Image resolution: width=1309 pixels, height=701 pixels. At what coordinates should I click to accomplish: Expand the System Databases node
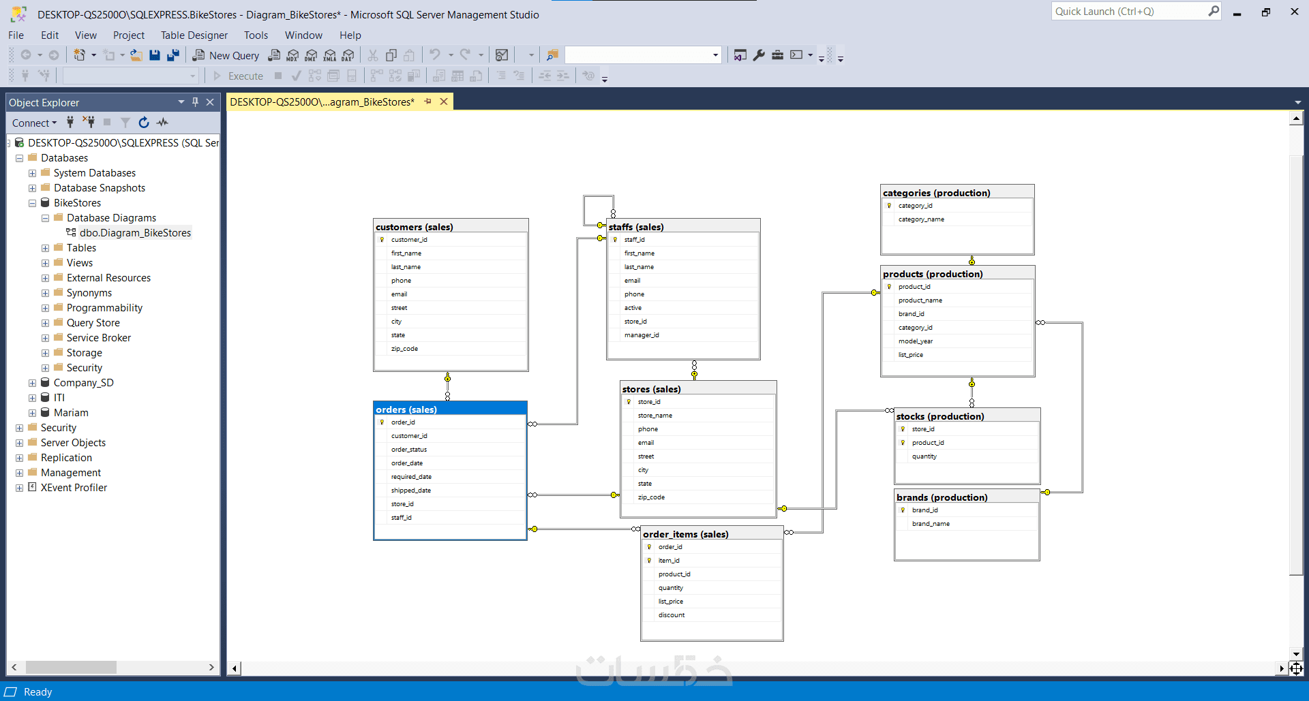click(x=32, y=173)
